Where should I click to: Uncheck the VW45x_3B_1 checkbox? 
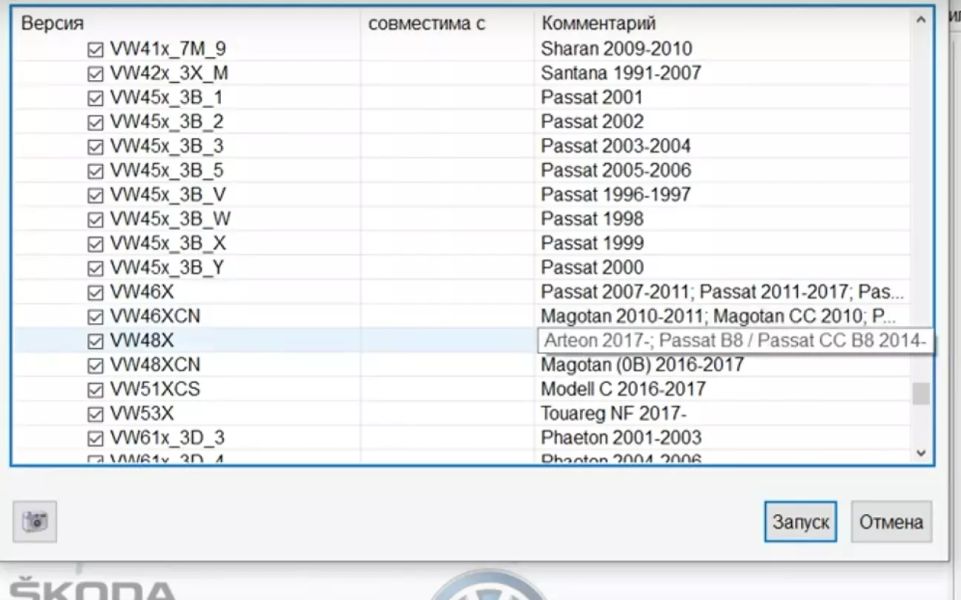[95, 99]
